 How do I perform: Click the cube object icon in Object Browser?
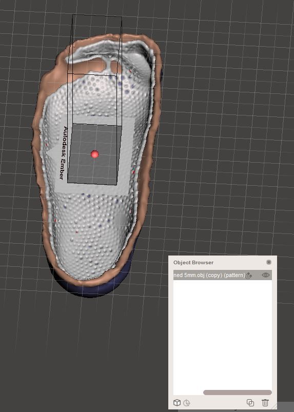coord(177,403)
